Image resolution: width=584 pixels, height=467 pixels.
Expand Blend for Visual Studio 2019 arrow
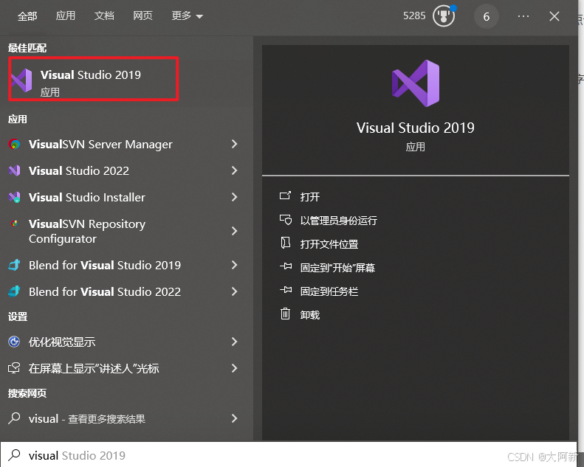click(x=234, y=265)
